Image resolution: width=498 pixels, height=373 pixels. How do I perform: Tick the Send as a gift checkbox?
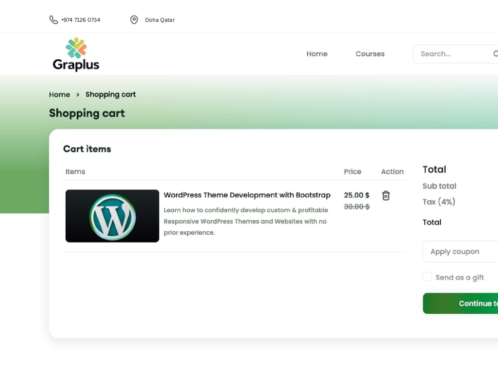click(427, 277)
